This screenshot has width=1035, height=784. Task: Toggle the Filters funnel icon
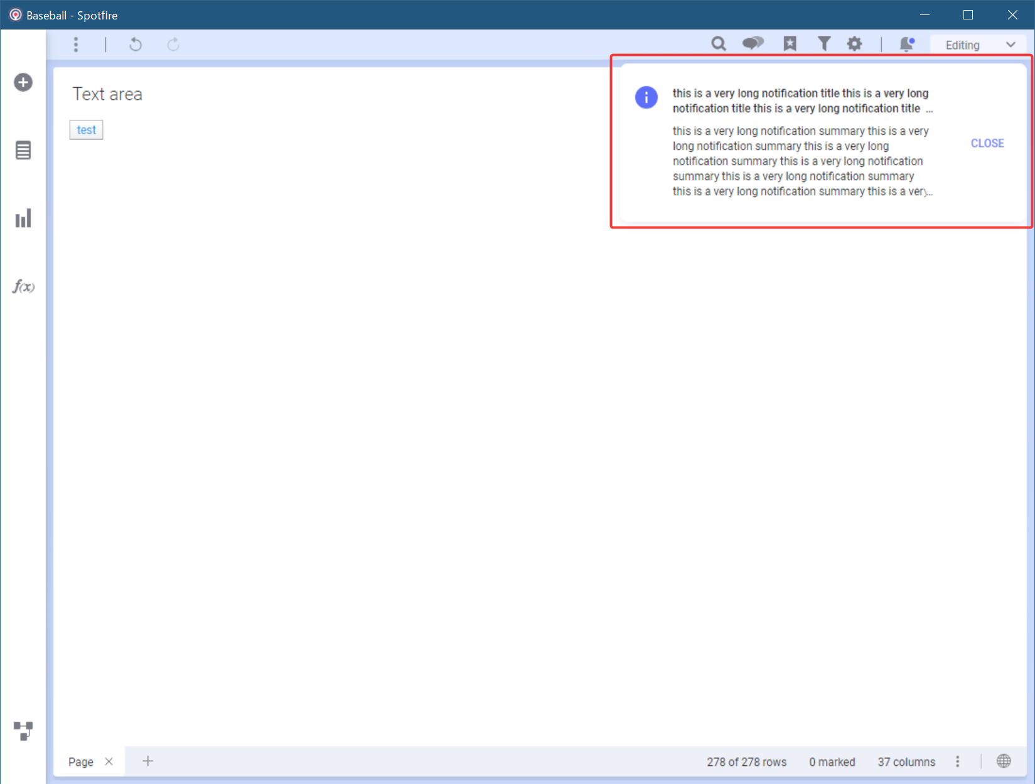824,44
